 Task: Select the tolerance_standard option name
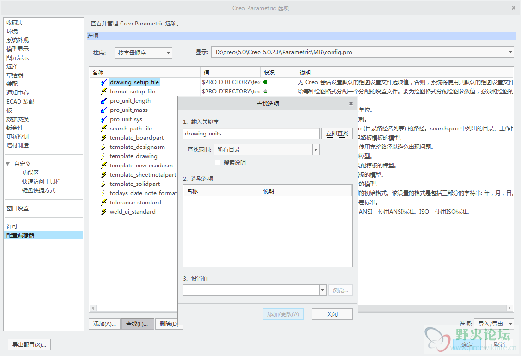[x=136, y=203]
